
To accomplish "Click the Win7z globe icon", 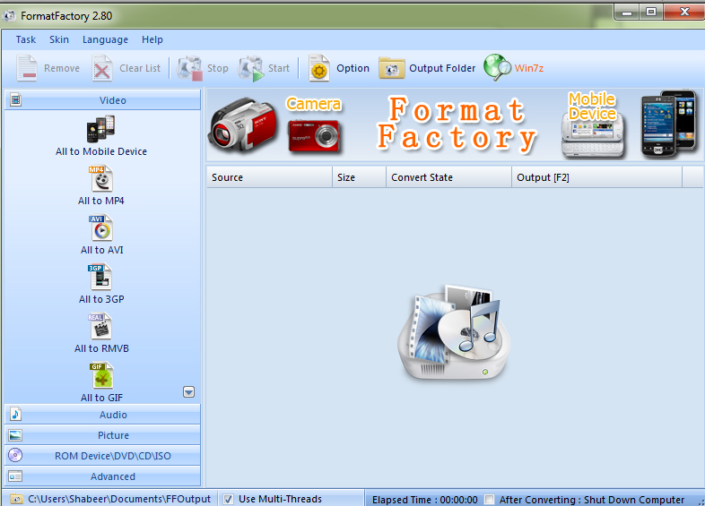I will click(497, 67).
